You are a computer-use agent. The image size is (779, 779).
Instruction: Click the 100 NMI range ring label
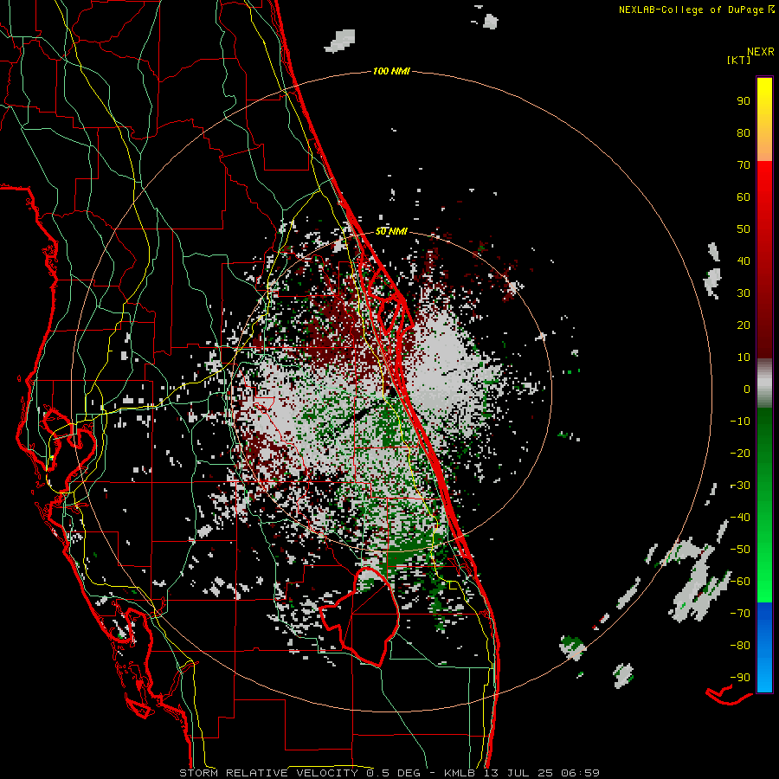[x=391, y=72]
